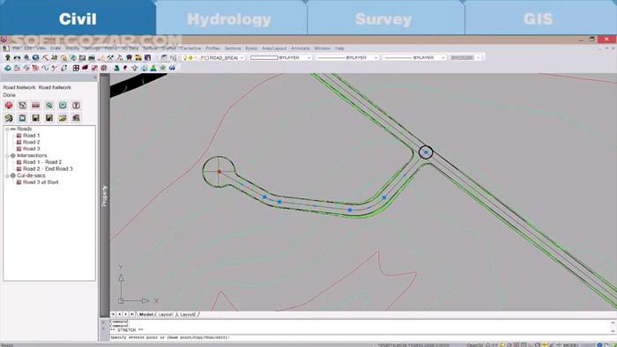Click the white color BYLAYER swatch
The width and height of the screenshot is (617, 347).
tap(264, 58)
